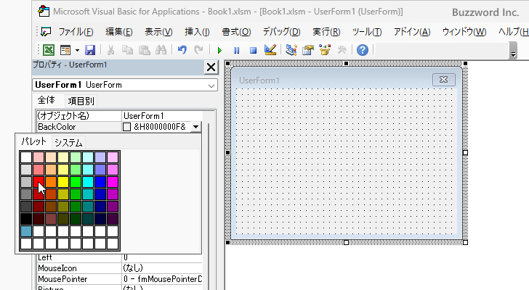This screenshot has width=529, height=290.
Task: Save Book1.xlsm with floppy disk icon
Action: [90, 50]
